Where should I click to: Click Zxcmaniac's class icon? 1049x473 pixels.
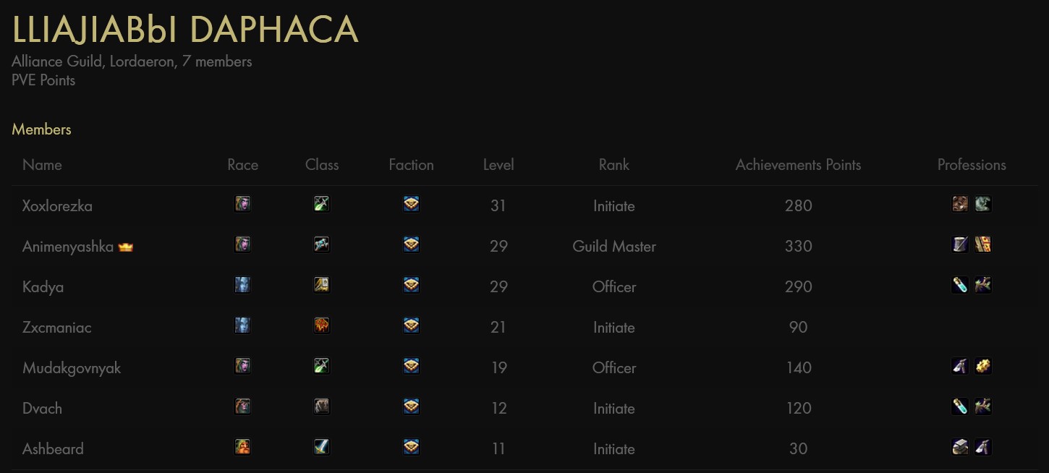tap(322, 325)
